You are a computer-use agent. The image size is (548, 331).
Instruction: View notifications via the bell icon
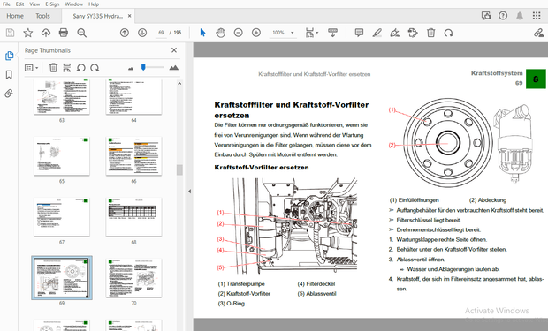coord(520,16)
